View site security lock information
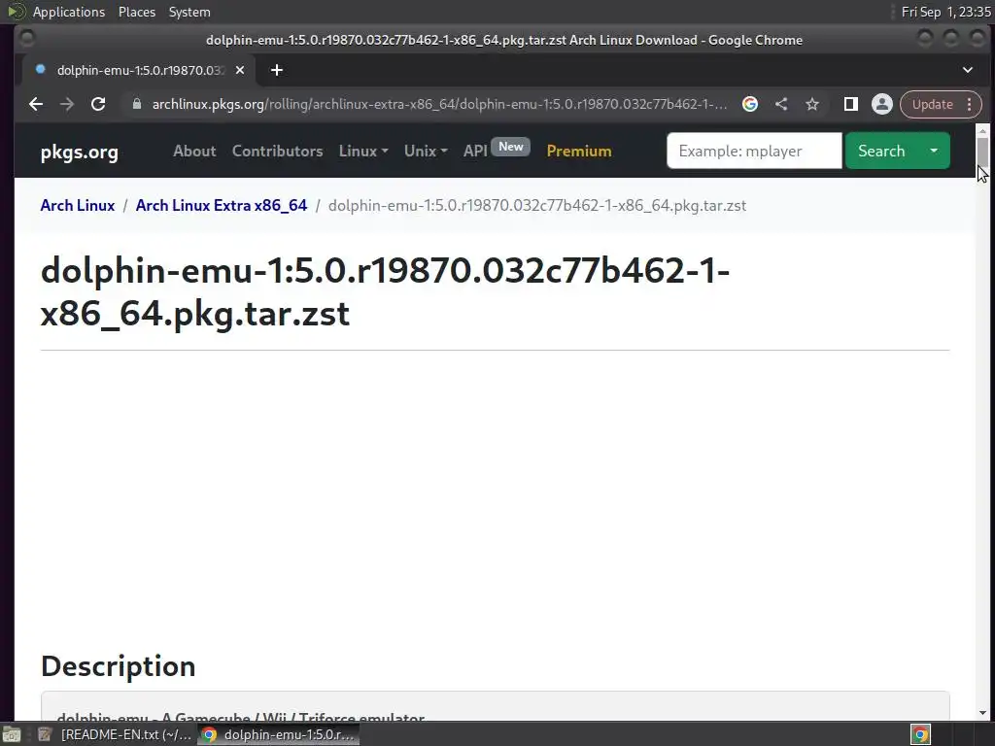Screen dimensions: 995x746 [136, 104]
